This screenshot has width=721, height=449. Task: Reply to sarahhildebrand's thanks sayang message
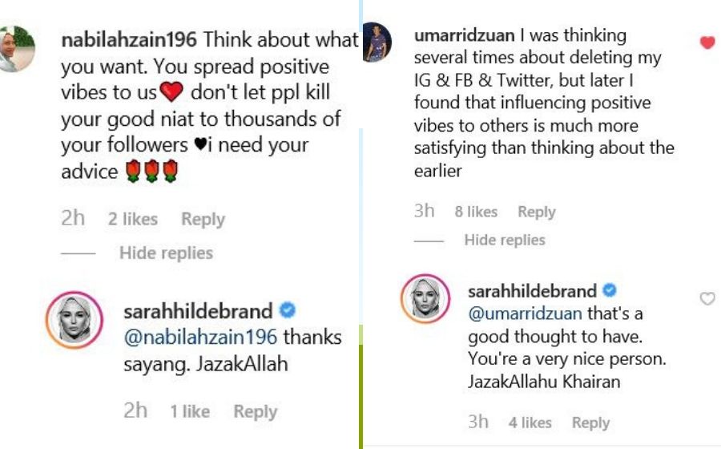[x=256, y=411]
